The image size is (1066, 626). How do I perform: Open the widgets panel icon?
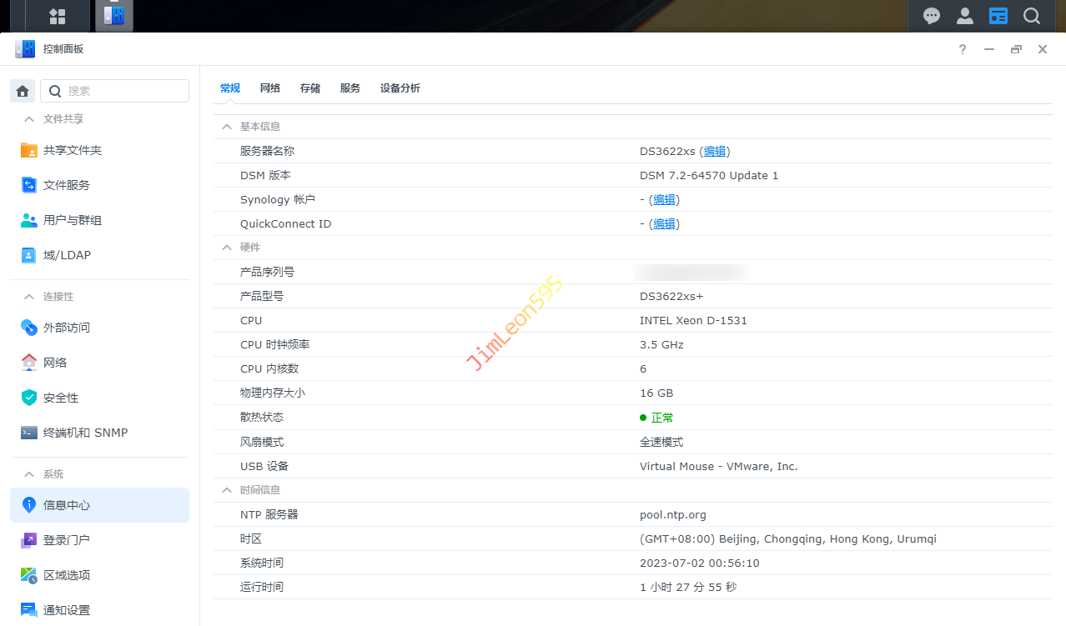[998, 16]
